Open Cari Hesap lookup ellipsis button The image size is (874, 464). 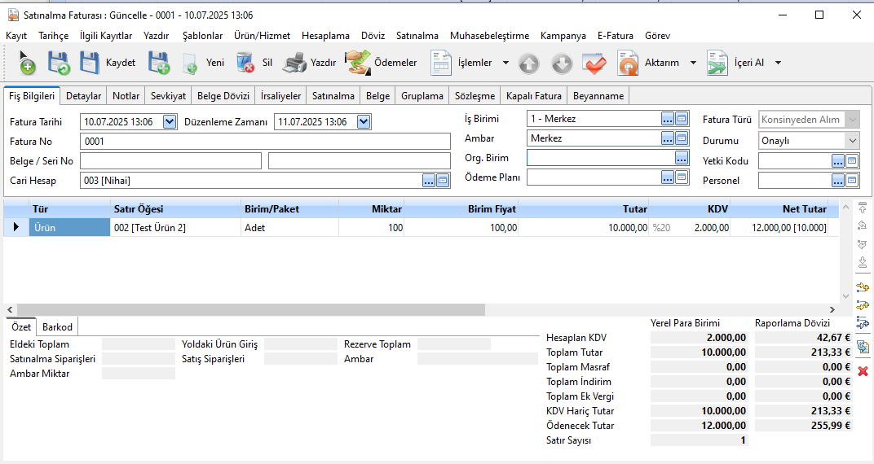[429, 181]
